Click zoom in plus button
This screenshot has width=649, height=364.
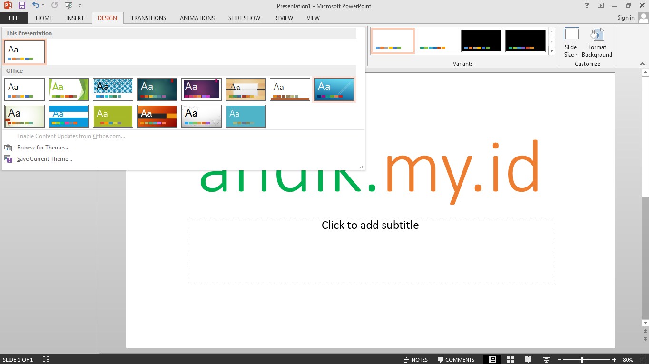coord(614,360)
